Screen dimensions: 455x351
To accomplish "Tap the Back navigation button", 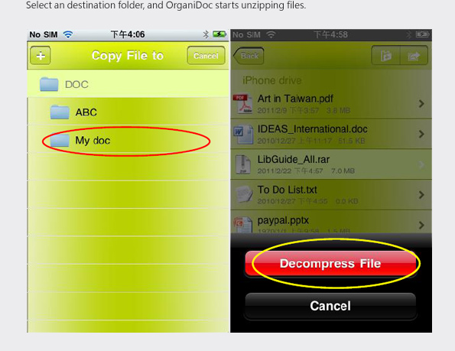I will [249, 55].
